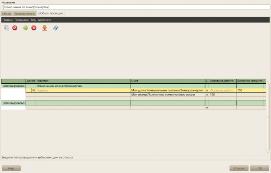
Task: Click the Счет column header
Action: (x=168, y=81)
